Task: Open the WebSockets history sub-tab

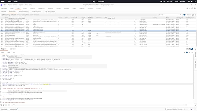Action: pos(24,12)
